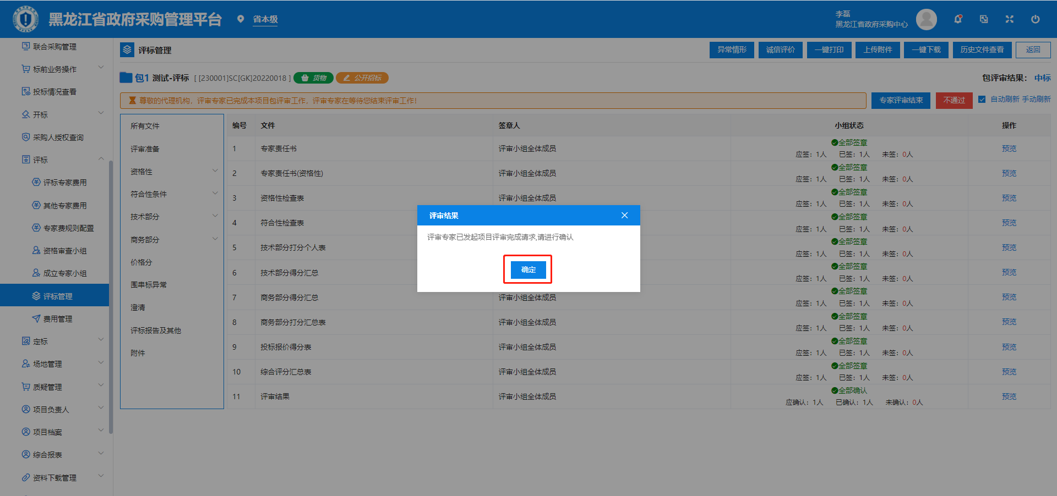1057x496 pixels.
Task: Open the user avatar profile
Action: click(927, 19)
